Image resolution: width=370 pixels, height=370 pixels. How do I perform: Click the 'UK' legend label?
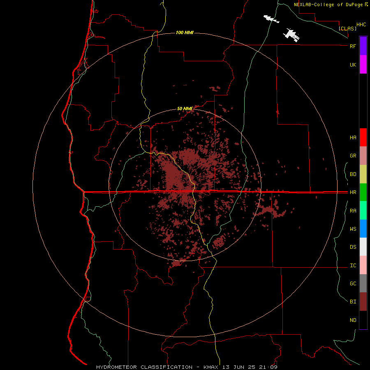click(x=353, y=65)
